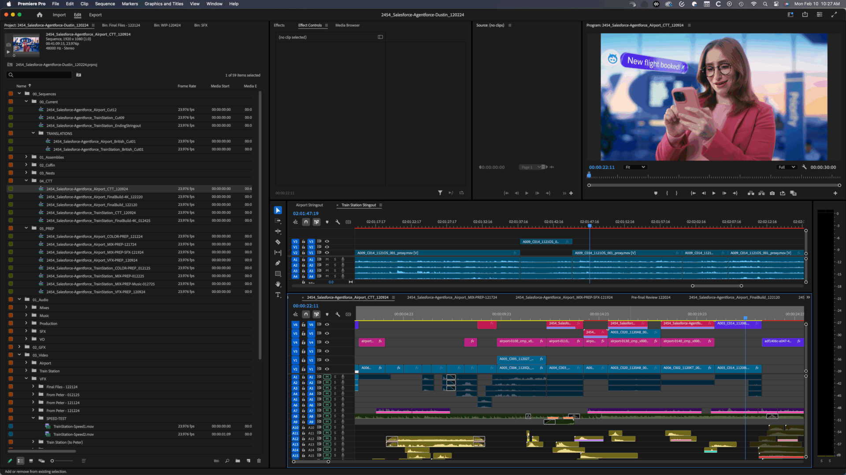The image size is (846, 475).
Task: Select the Type tool
Action: [278, 295]
